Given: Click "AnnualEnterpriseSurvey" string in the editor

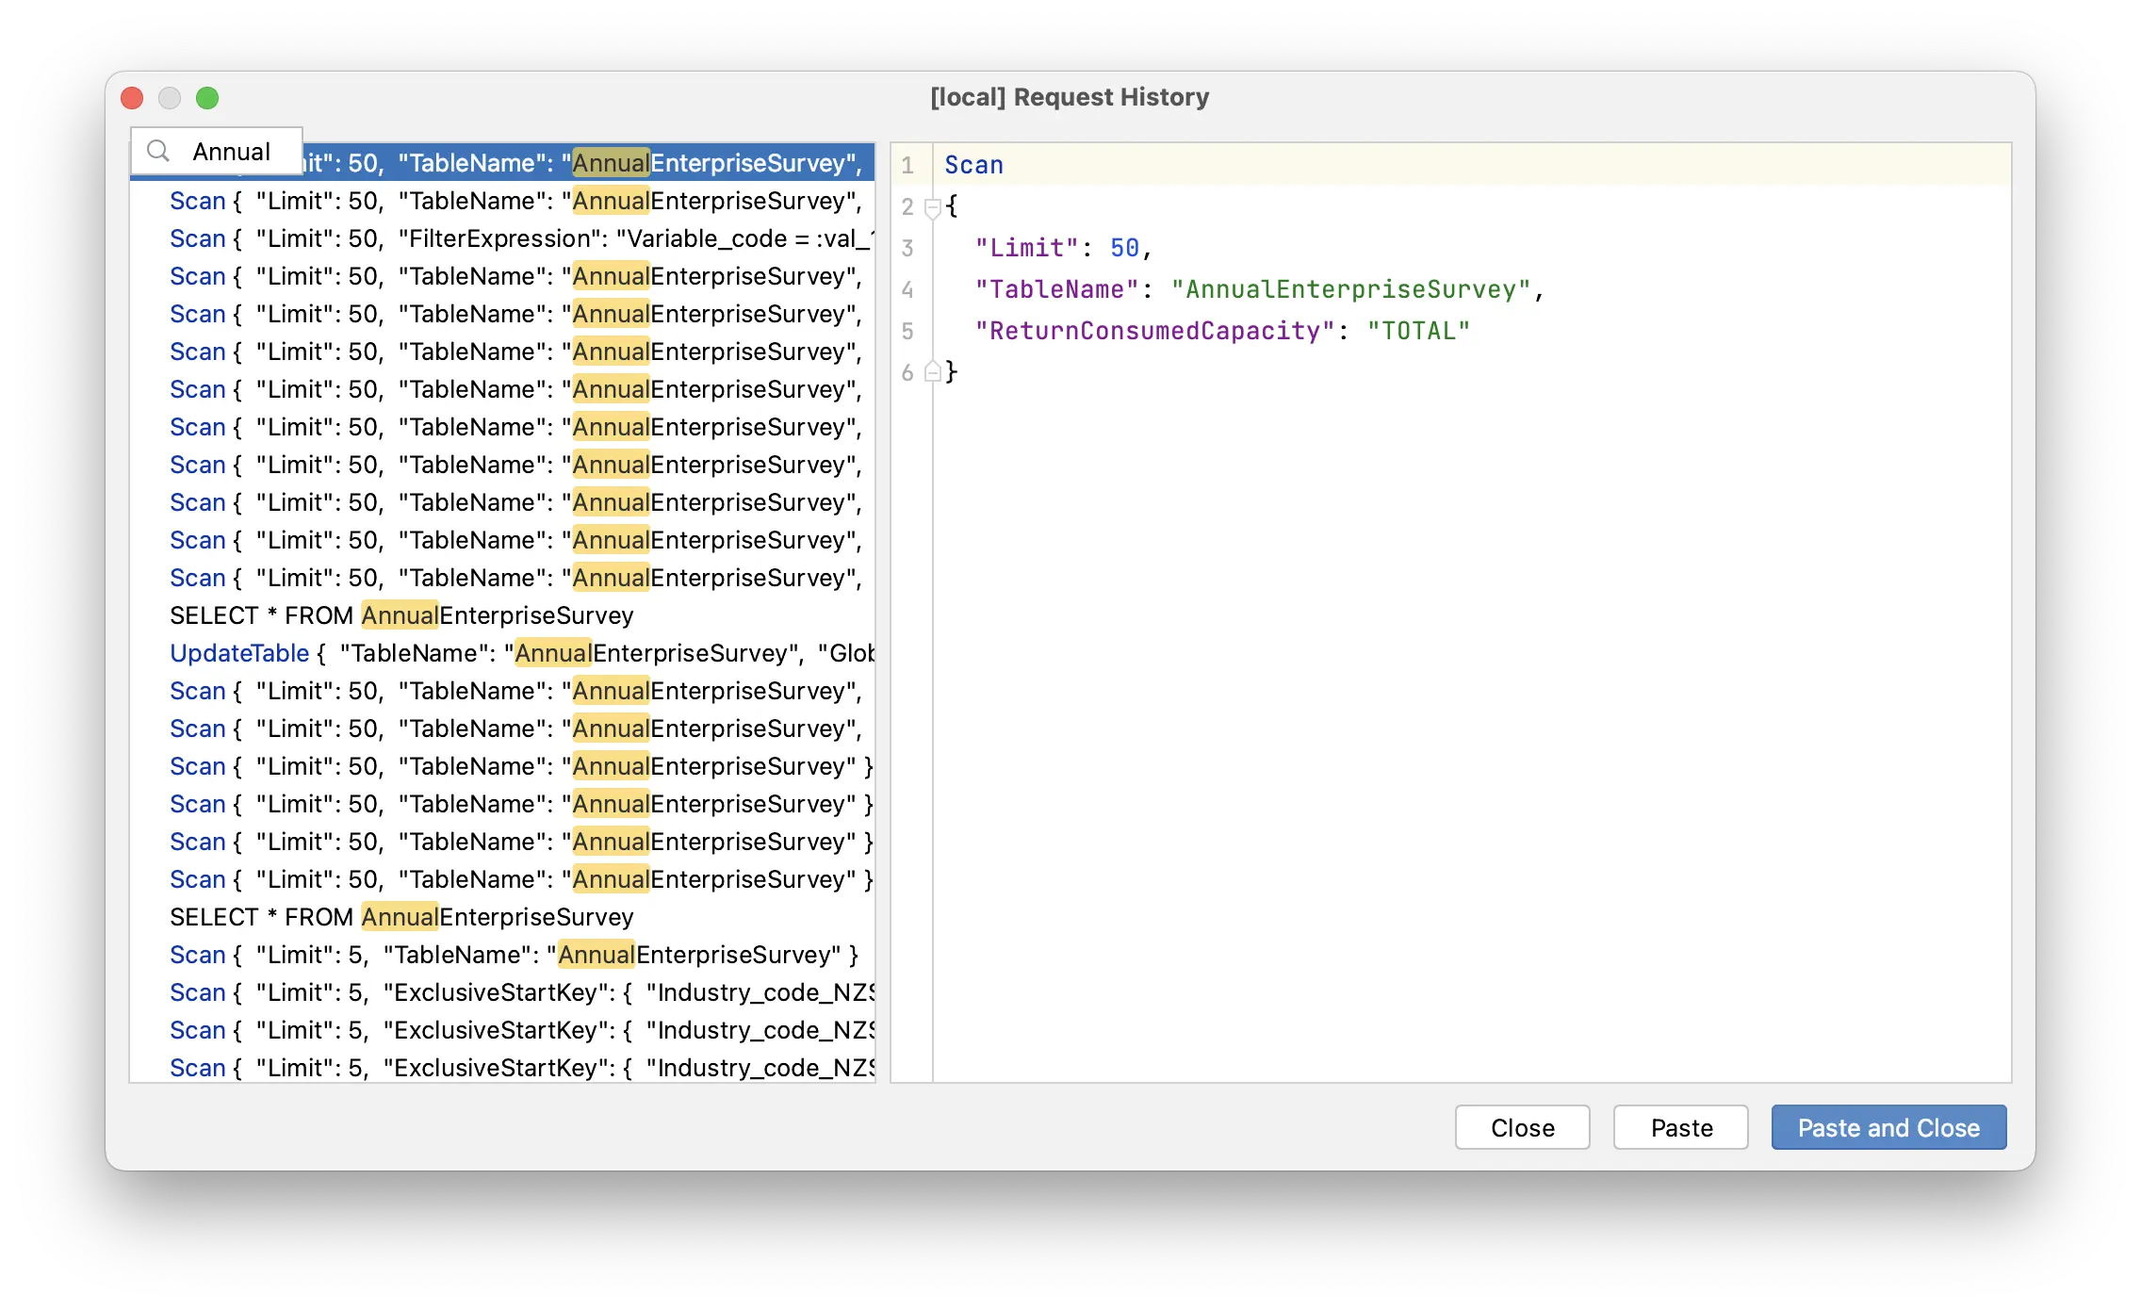Looking at the screenshot, I should [x=1350, y=289].
